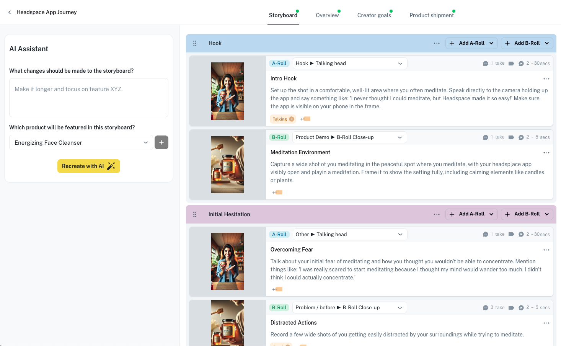Select the Overcoming Fear woman thumbnail
The height and width of the screenshot is (346, 561).
pos(228,261)
